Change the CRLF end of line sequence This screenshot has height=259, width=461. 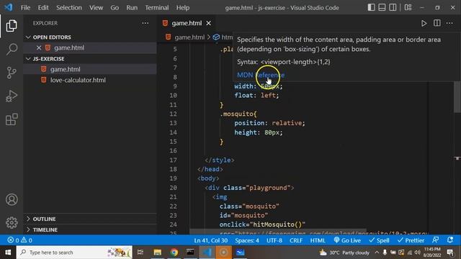coord(296,240)
